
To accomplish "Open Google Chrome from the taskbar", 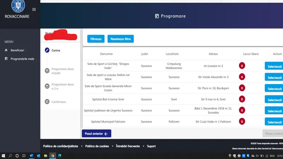I will coord(52,155).
